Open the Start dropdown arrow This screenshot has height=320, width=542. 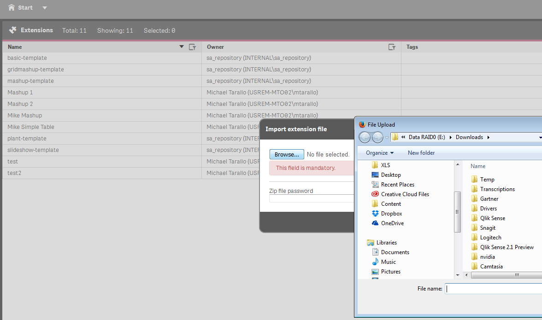coord(45,7)
